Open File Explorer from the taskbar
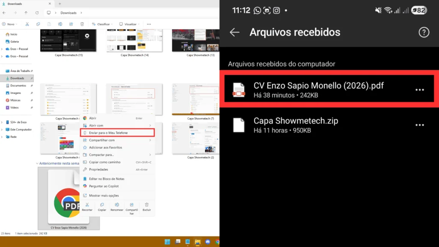This screenshot has width=439, height=247. pos(198,242)
